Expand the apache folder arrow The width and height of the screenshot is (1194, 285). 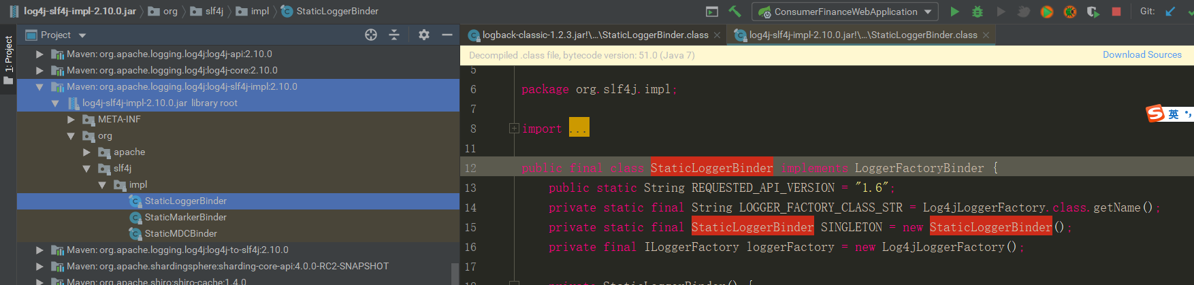pyautogui.click(x=86, y=152)
